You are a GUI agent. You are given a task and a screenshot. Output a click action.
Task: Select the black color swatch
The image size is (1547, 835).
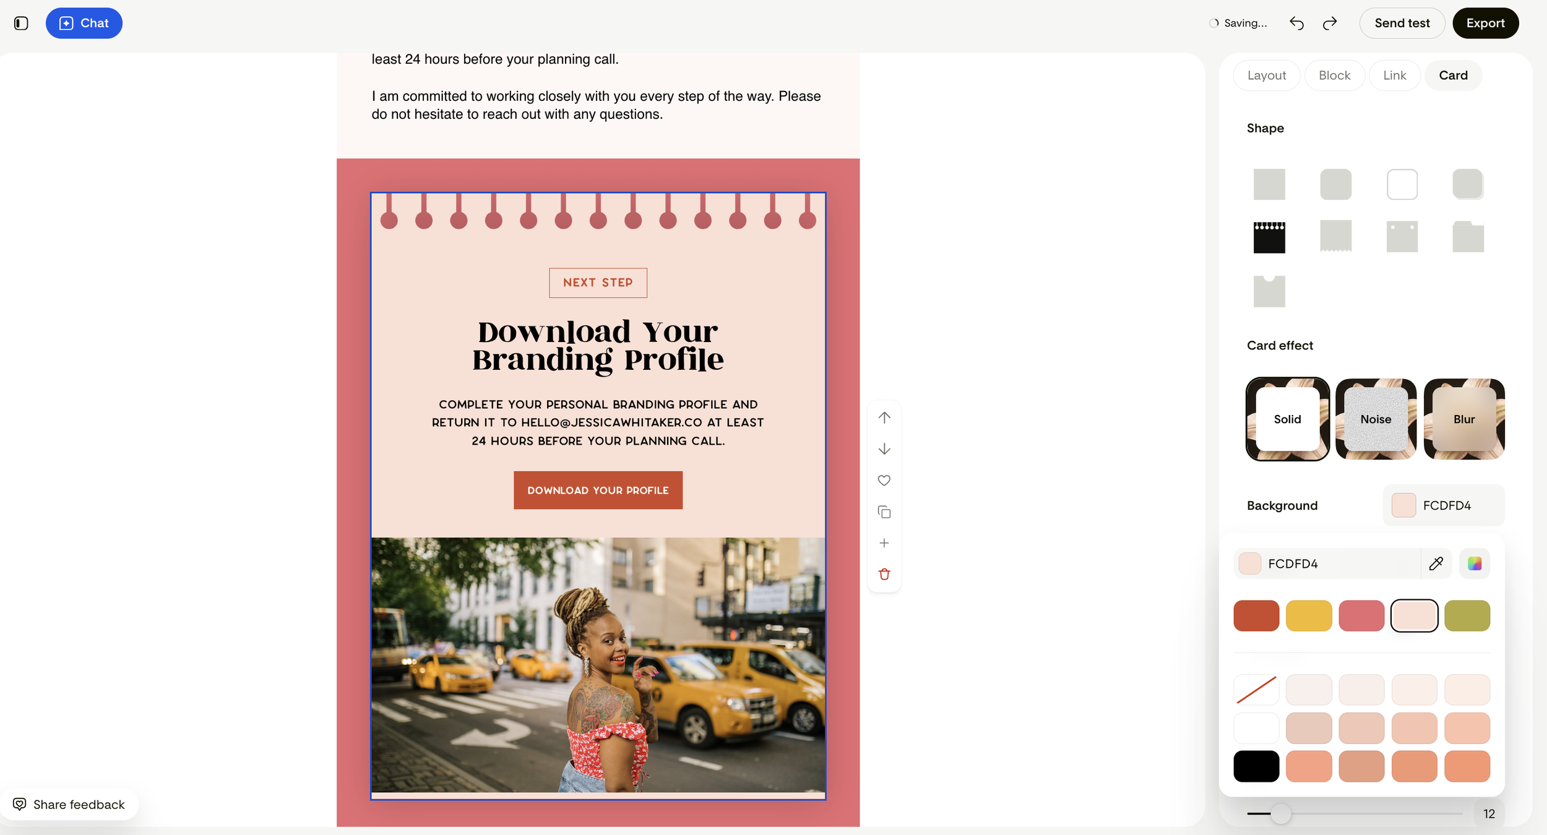pyautogui.click(x=1256, y=766)
